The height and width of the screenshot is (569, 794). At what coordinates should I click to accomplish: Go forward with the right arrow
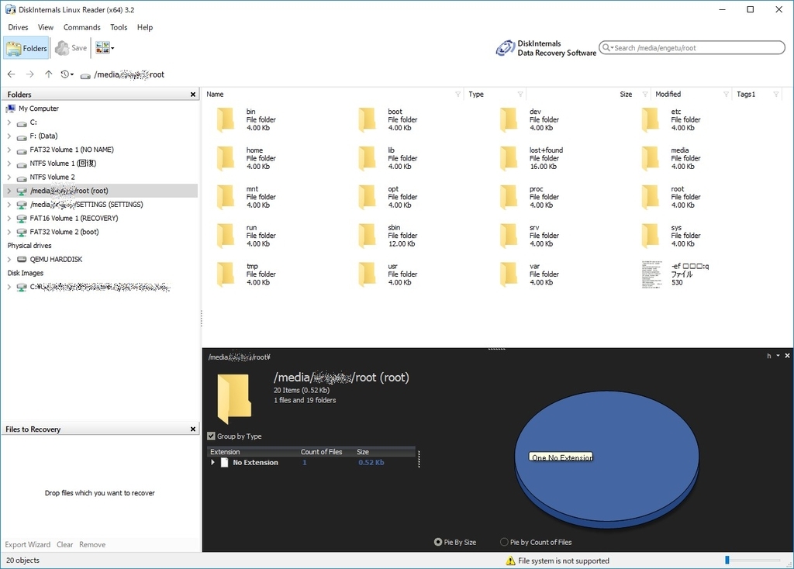point(30,74)
